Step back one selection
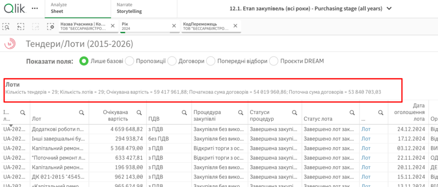The width and height of the screenshot is (438, 187). [x=21, y=27]
